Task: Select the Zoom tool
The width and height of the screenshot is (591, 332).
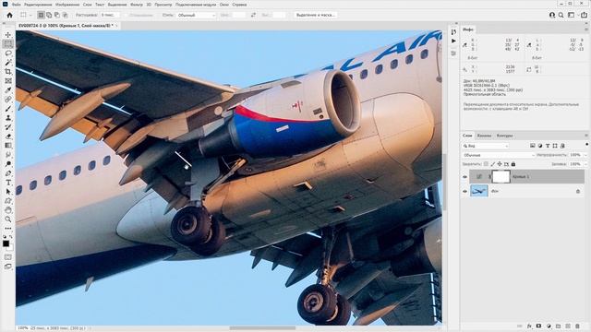Action: (x=8, y=219)
